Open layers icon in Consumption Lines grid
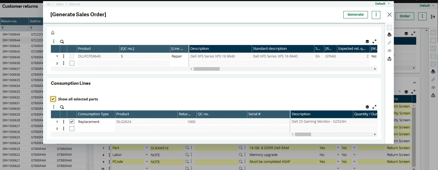Viewport: 438px width, 170px height. point(367,107)
